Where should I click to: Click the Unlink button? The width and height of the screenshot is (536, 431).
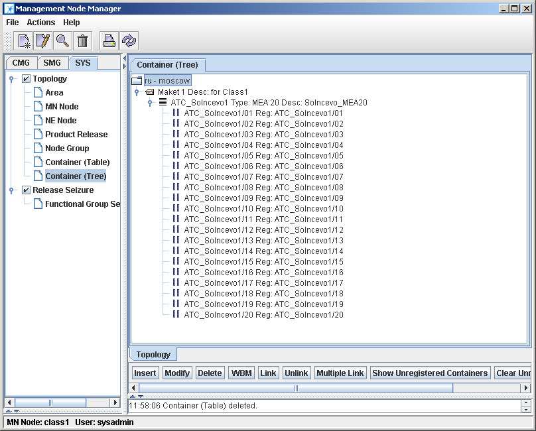click(297, 373)
